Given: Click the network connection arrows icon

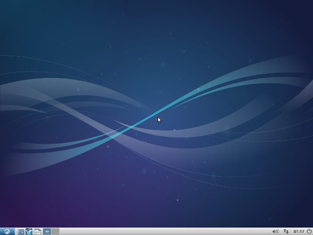Looking at the screenshot, I should [x=286, y=231].
